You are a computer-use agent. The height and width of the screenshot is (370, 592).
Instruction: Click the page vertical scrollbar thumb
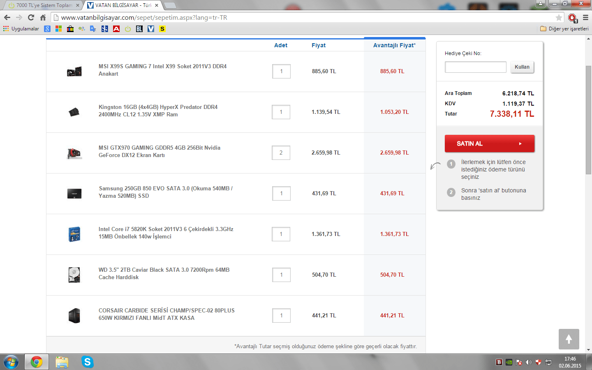point(588,120)
